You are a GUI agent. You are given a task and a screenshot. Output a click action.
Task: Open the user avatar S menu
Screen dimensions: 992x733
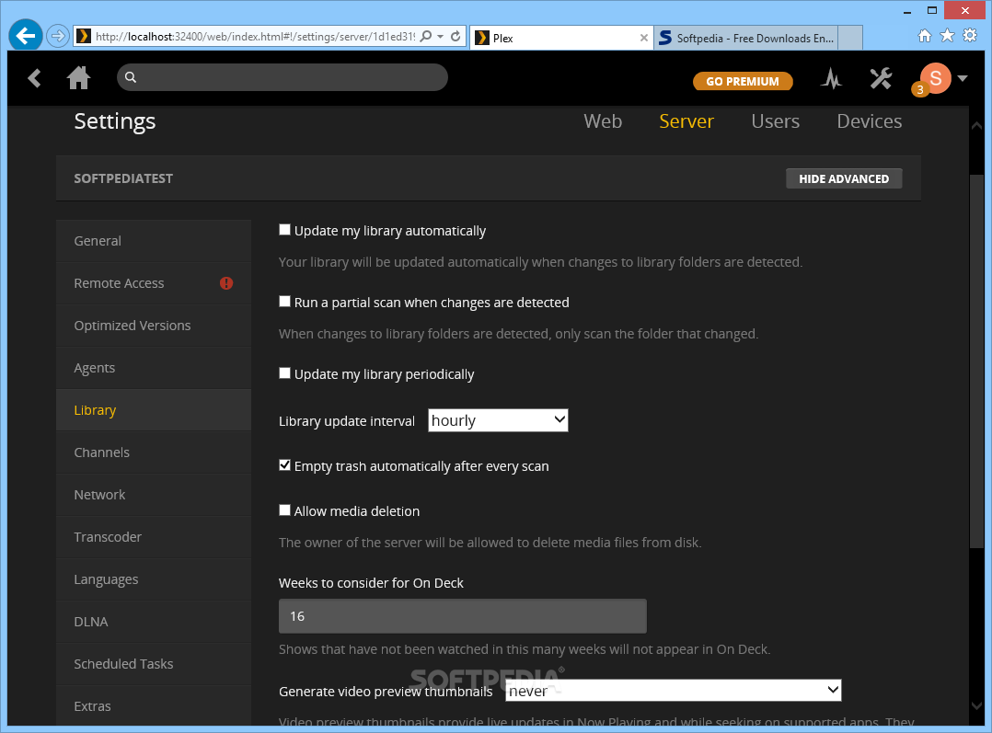(936, 78)
